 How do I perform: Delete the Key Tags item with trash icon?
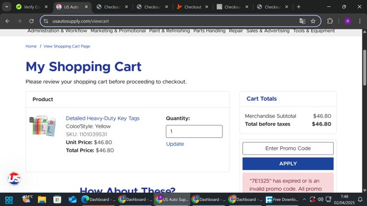[x=32, y=120]
